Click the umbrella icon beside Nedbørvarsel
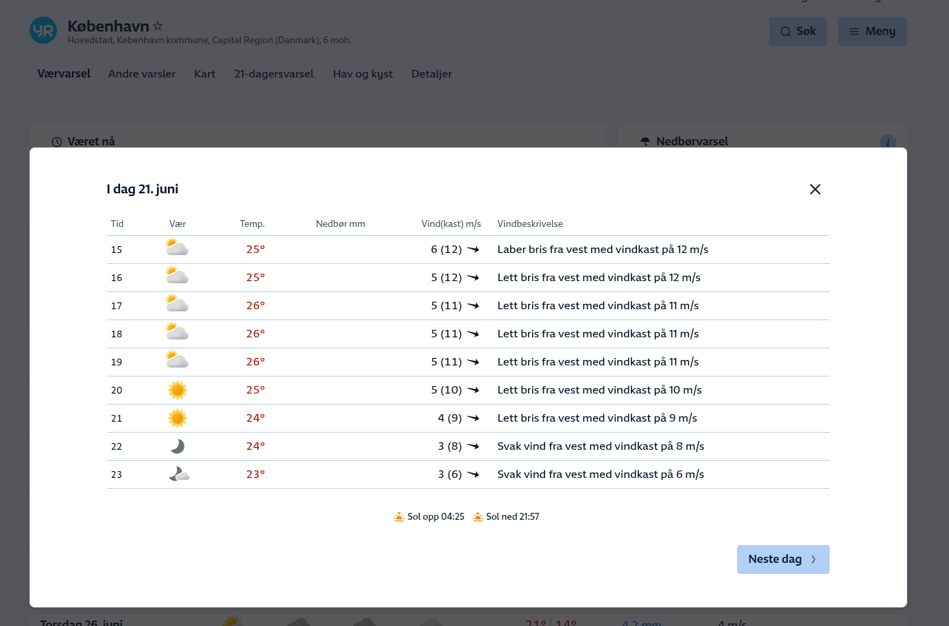The image size is (949, 626). point(645,142)
